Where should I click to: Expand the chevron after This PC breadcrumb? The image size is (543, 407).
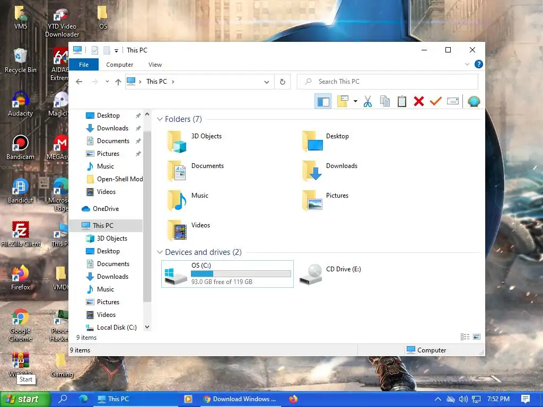coord(173,82)
